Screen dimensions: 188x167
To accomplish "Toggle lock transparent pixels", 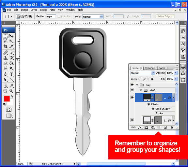I will [x=140, y=79].
